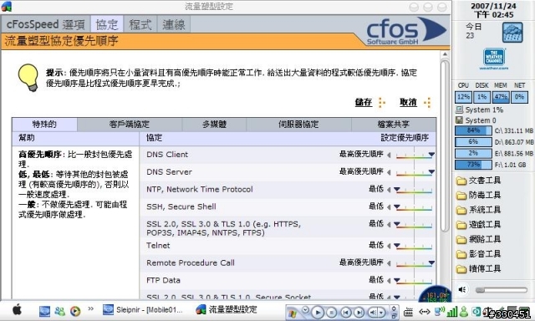Click the floppy disk icon beside System 0
This screenshot has width=535, height=321.
459,120
